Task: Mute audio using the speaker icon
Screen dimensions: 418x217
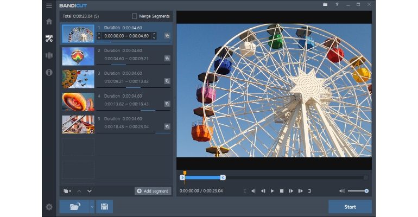Action: click(x=342, y=191)
